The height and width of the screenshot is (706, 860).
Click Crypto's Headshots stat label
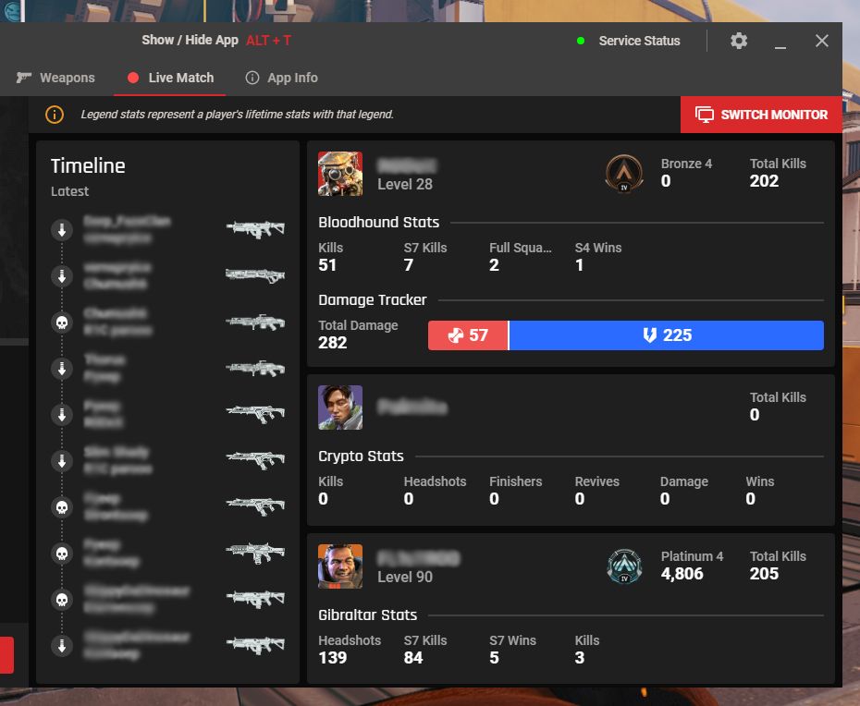click(x=435, y=481)
